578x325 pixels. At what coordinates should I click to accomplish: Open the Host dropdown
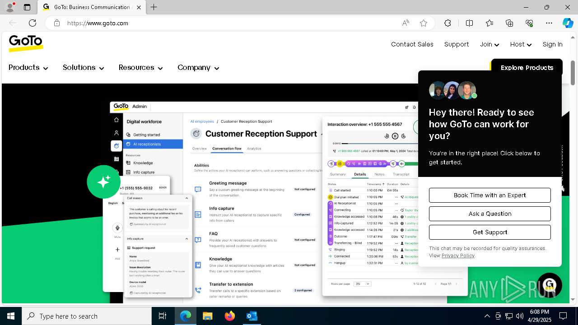tap(521, 44)
